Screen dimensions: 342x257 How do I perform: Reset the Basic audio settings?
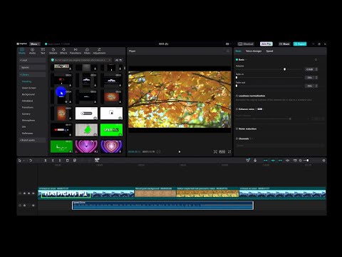point(316,60)
